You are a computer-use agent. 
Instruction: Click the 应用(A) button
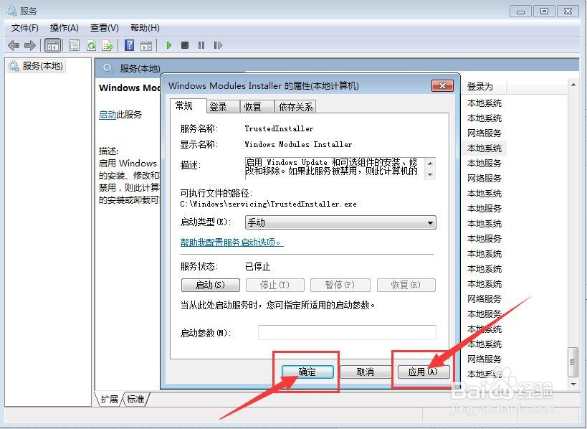tap(423, 372)
